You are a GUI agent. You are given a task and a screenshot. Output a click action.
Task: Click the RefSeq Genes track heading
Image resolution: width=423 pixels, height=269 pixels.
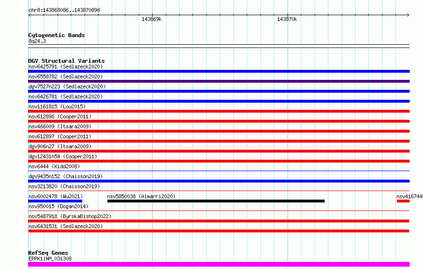point(48,253)
